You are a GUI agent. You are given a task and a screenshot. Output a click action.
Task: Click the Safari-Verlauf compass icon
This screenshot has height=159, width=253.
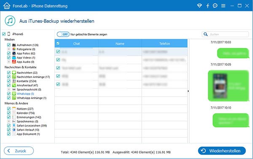tap(14, 129)
